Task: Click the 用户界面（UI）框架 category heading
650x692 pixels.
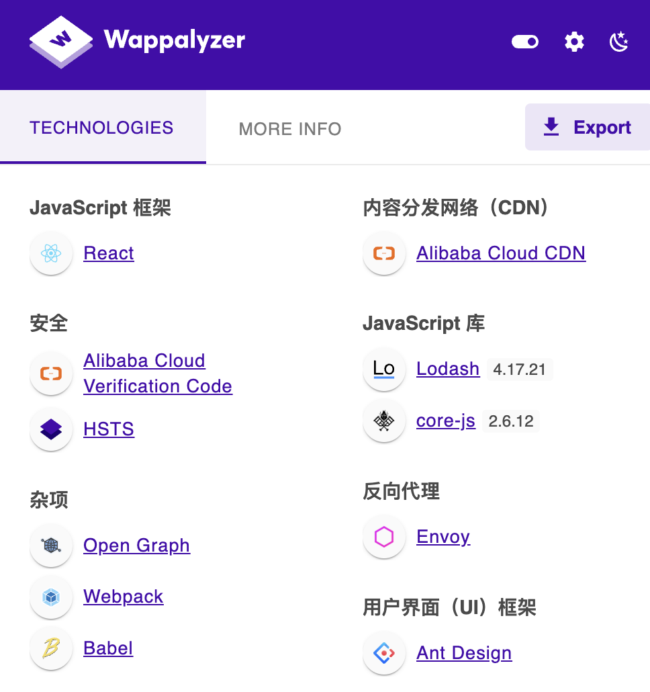Action: click(x=449, y=607)
